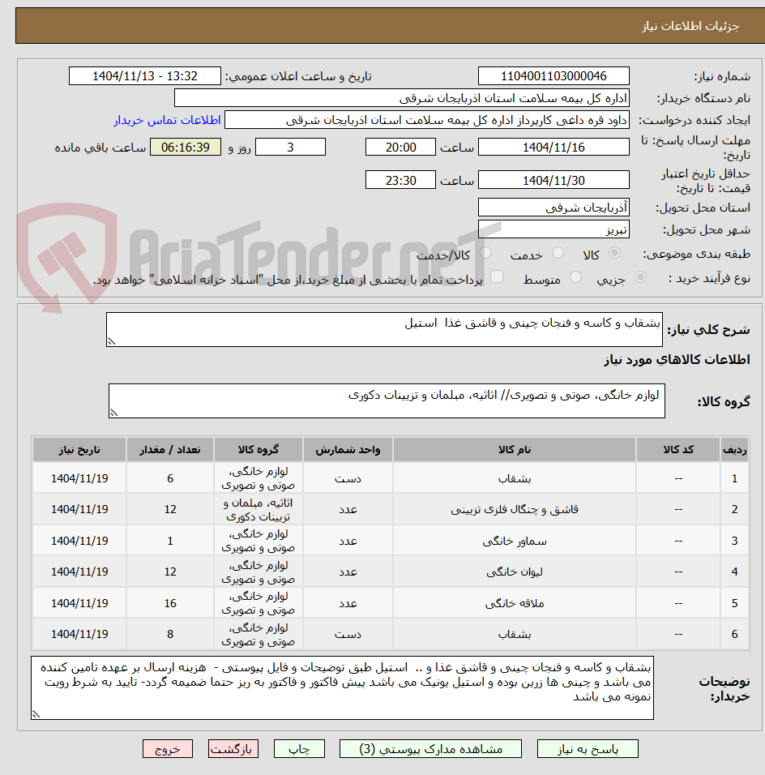
Task: Click the response deadline date 1404/11/16
Action: tap(553, 148)
